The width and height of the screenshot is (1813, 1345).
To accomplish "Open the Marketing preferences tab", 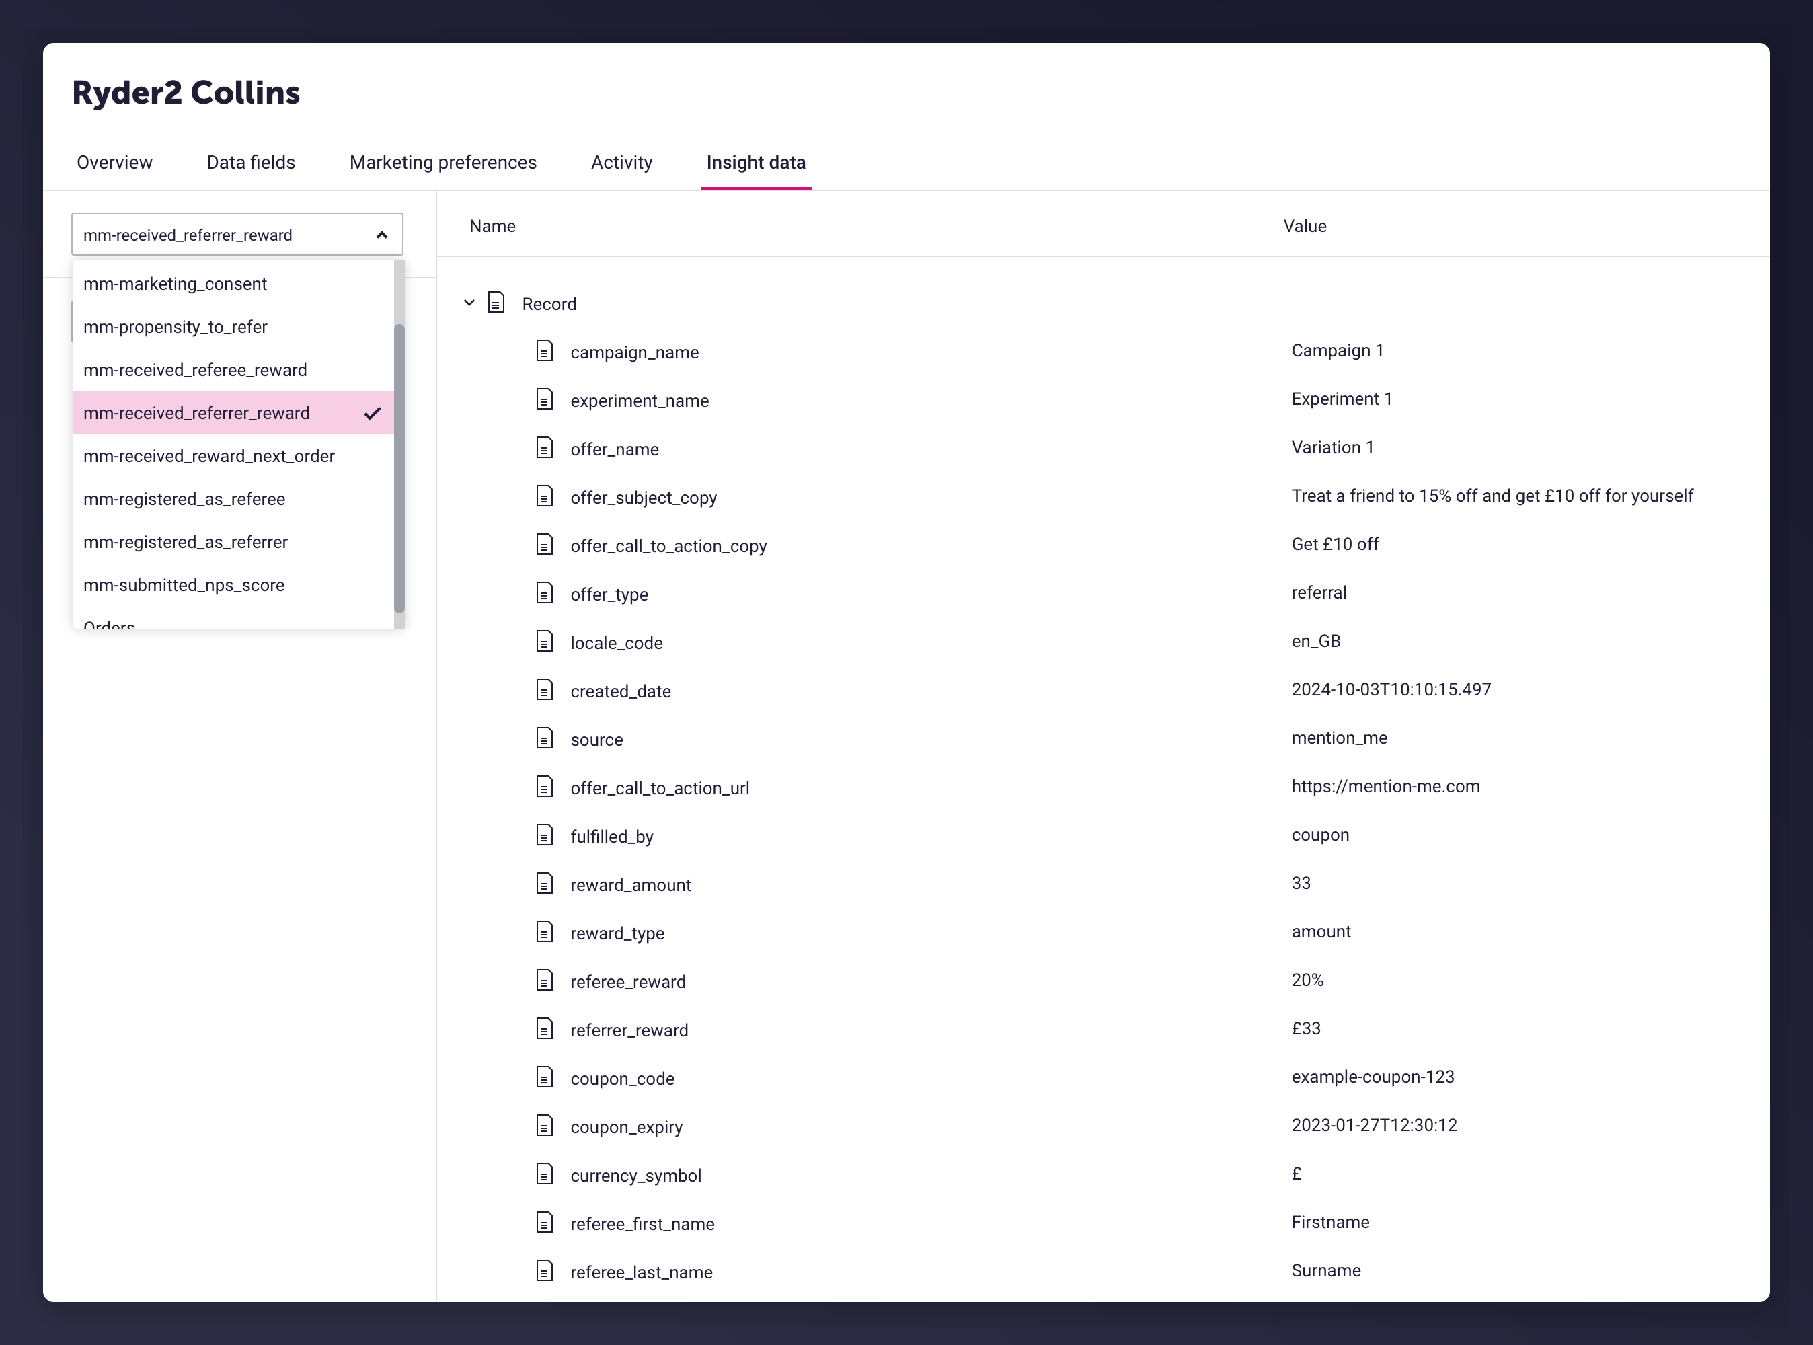I will coord(443,163).
